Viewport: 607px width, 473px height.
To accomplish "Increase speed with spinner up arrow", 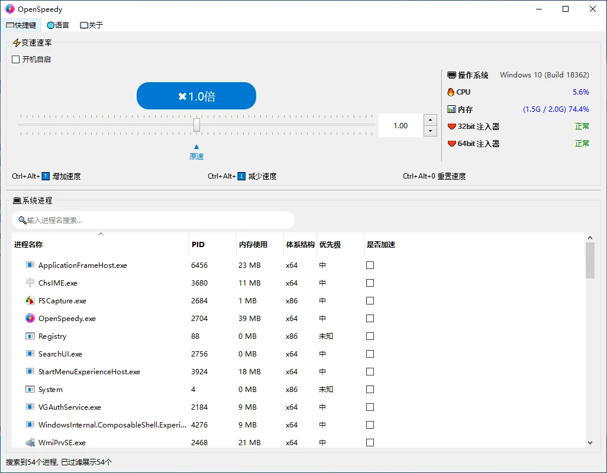I will click(430, 120).
